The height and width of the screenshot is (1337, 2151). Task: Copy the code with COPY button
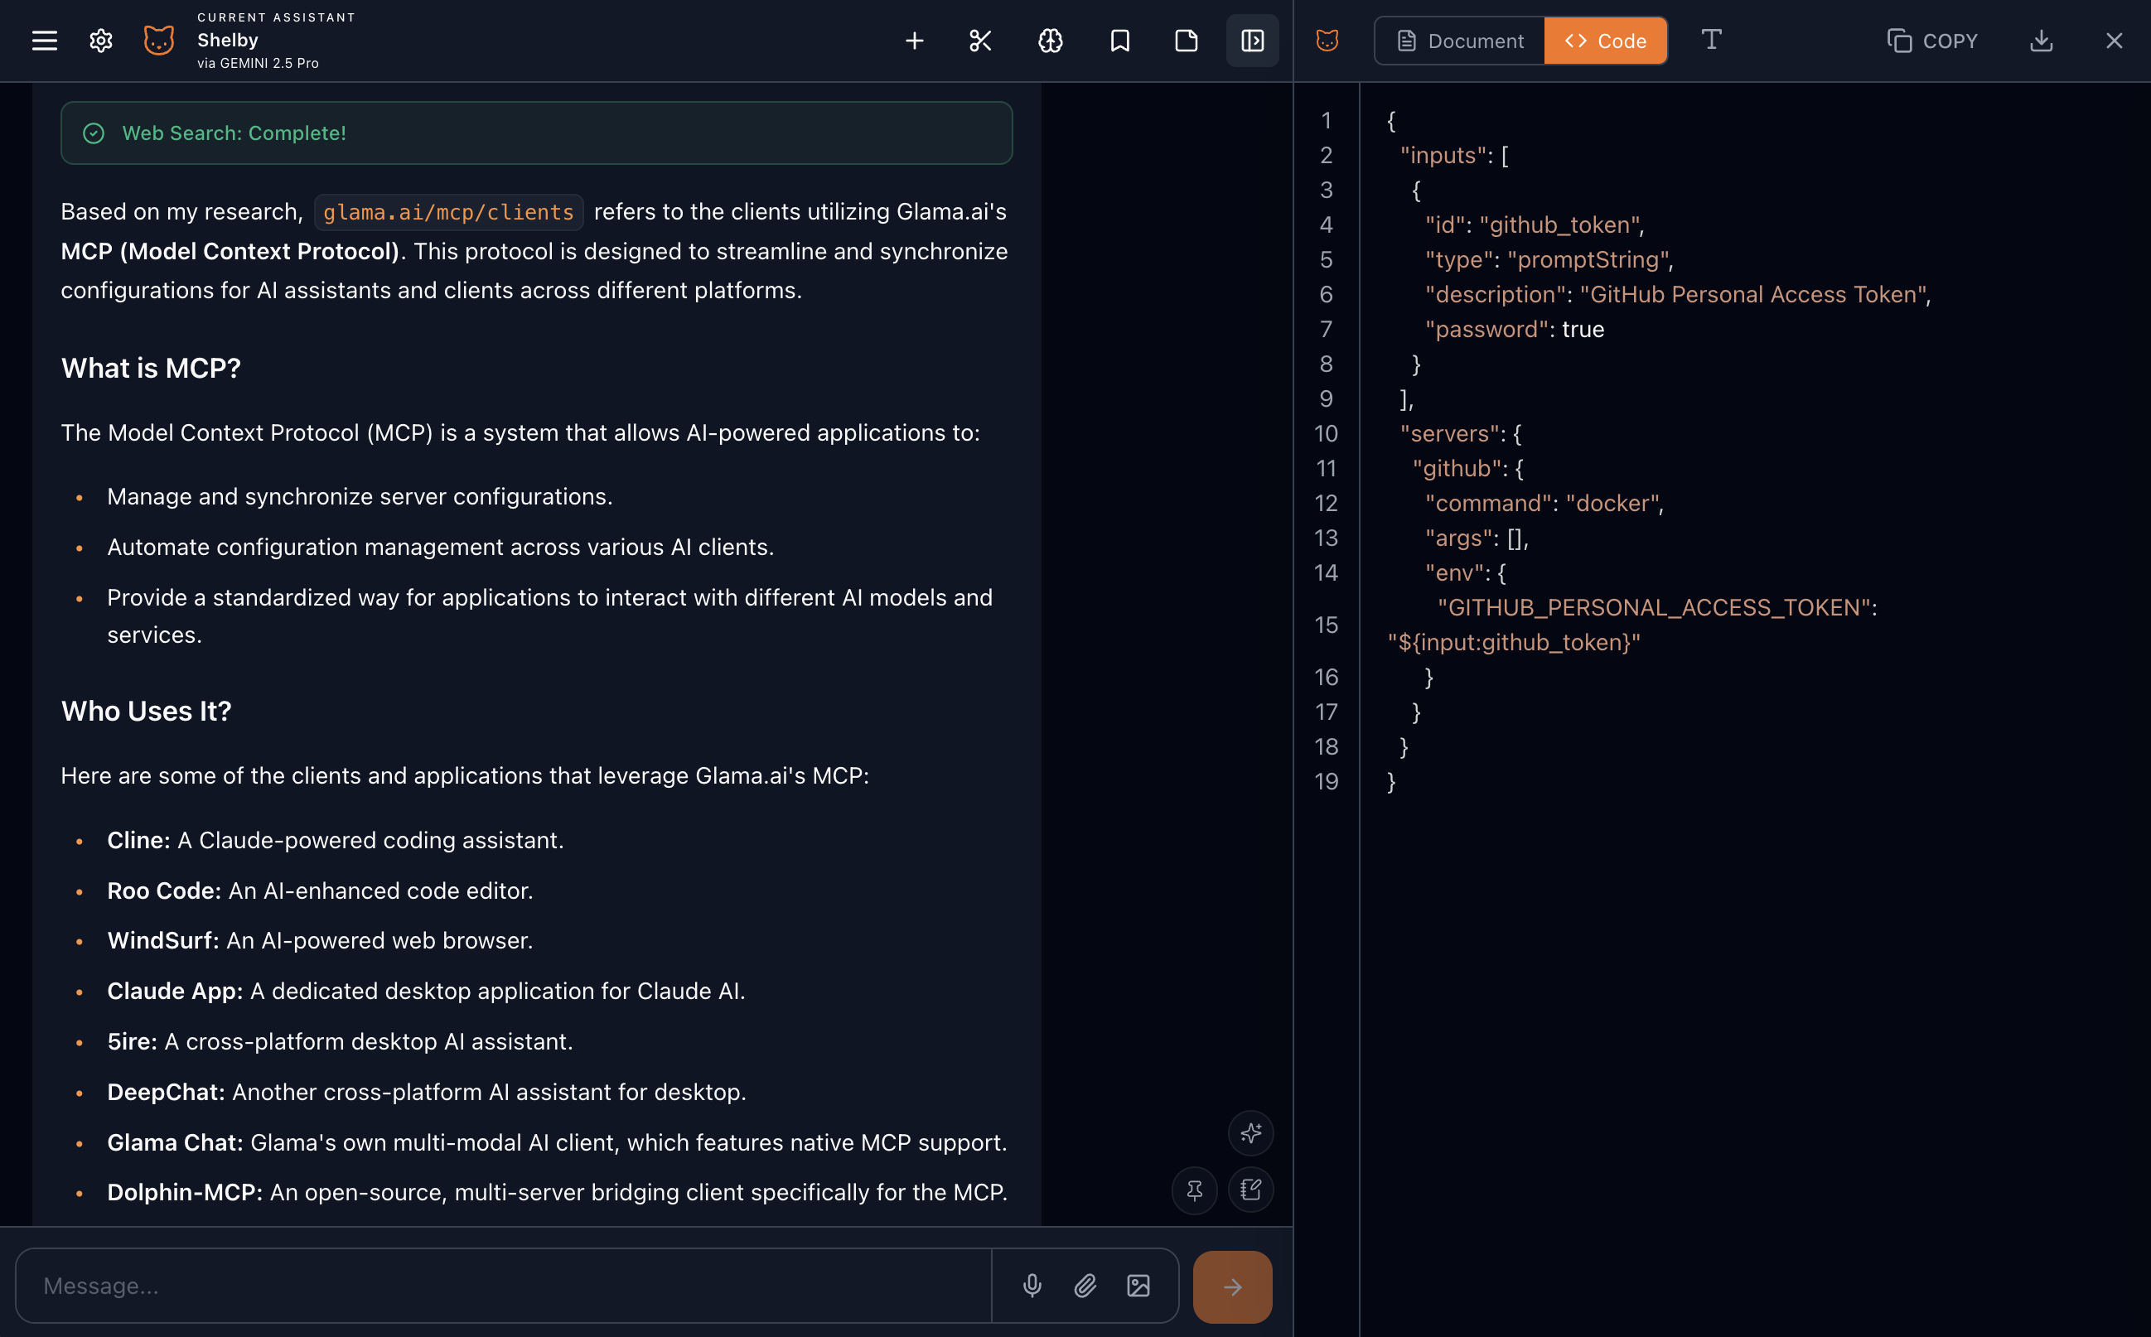click(1932, 41)
